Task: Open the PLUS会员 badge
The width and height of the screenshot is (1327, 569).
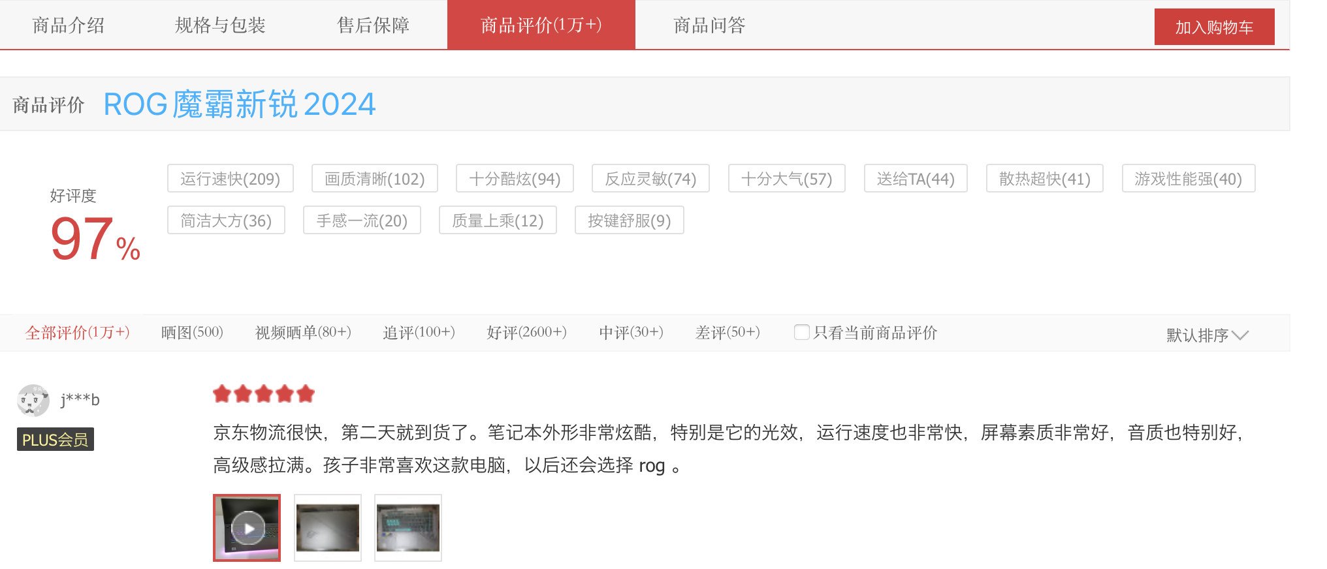Action: point(56,439)
